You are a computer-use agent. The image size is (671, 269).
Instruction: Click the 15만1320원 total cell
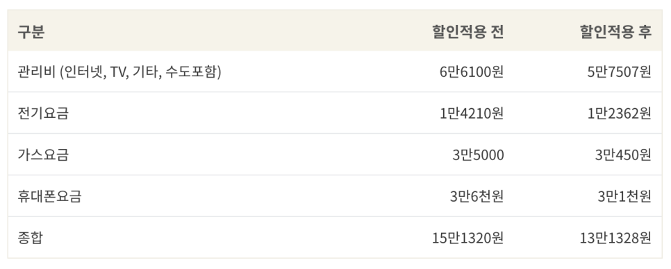[467, 237]
